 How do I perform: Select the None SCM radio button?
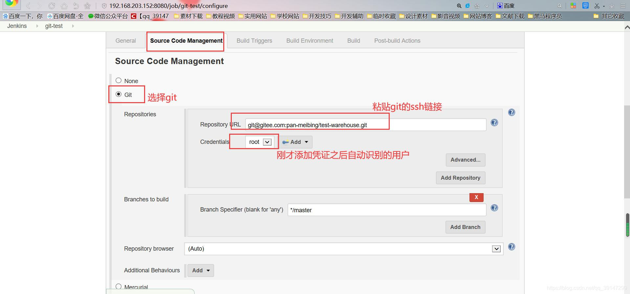pos(119,80)
